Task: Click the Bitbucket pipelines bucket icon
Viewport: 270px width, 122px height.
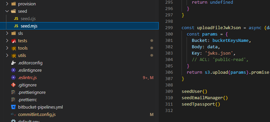Action: [x=13, y=107]
